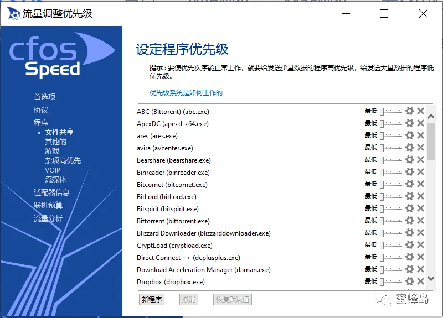This screenshot has height=318, width=443.
Task: Select 游戏 subcategory
Action: 52,151
